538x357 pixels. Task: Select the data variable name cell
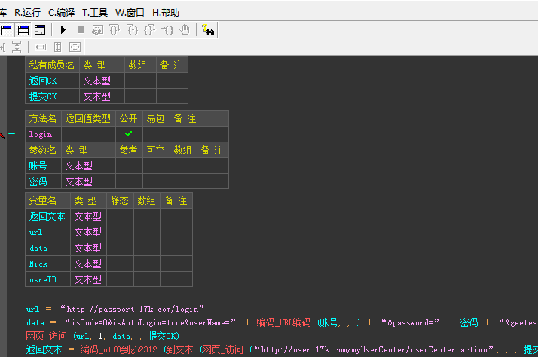47,248
